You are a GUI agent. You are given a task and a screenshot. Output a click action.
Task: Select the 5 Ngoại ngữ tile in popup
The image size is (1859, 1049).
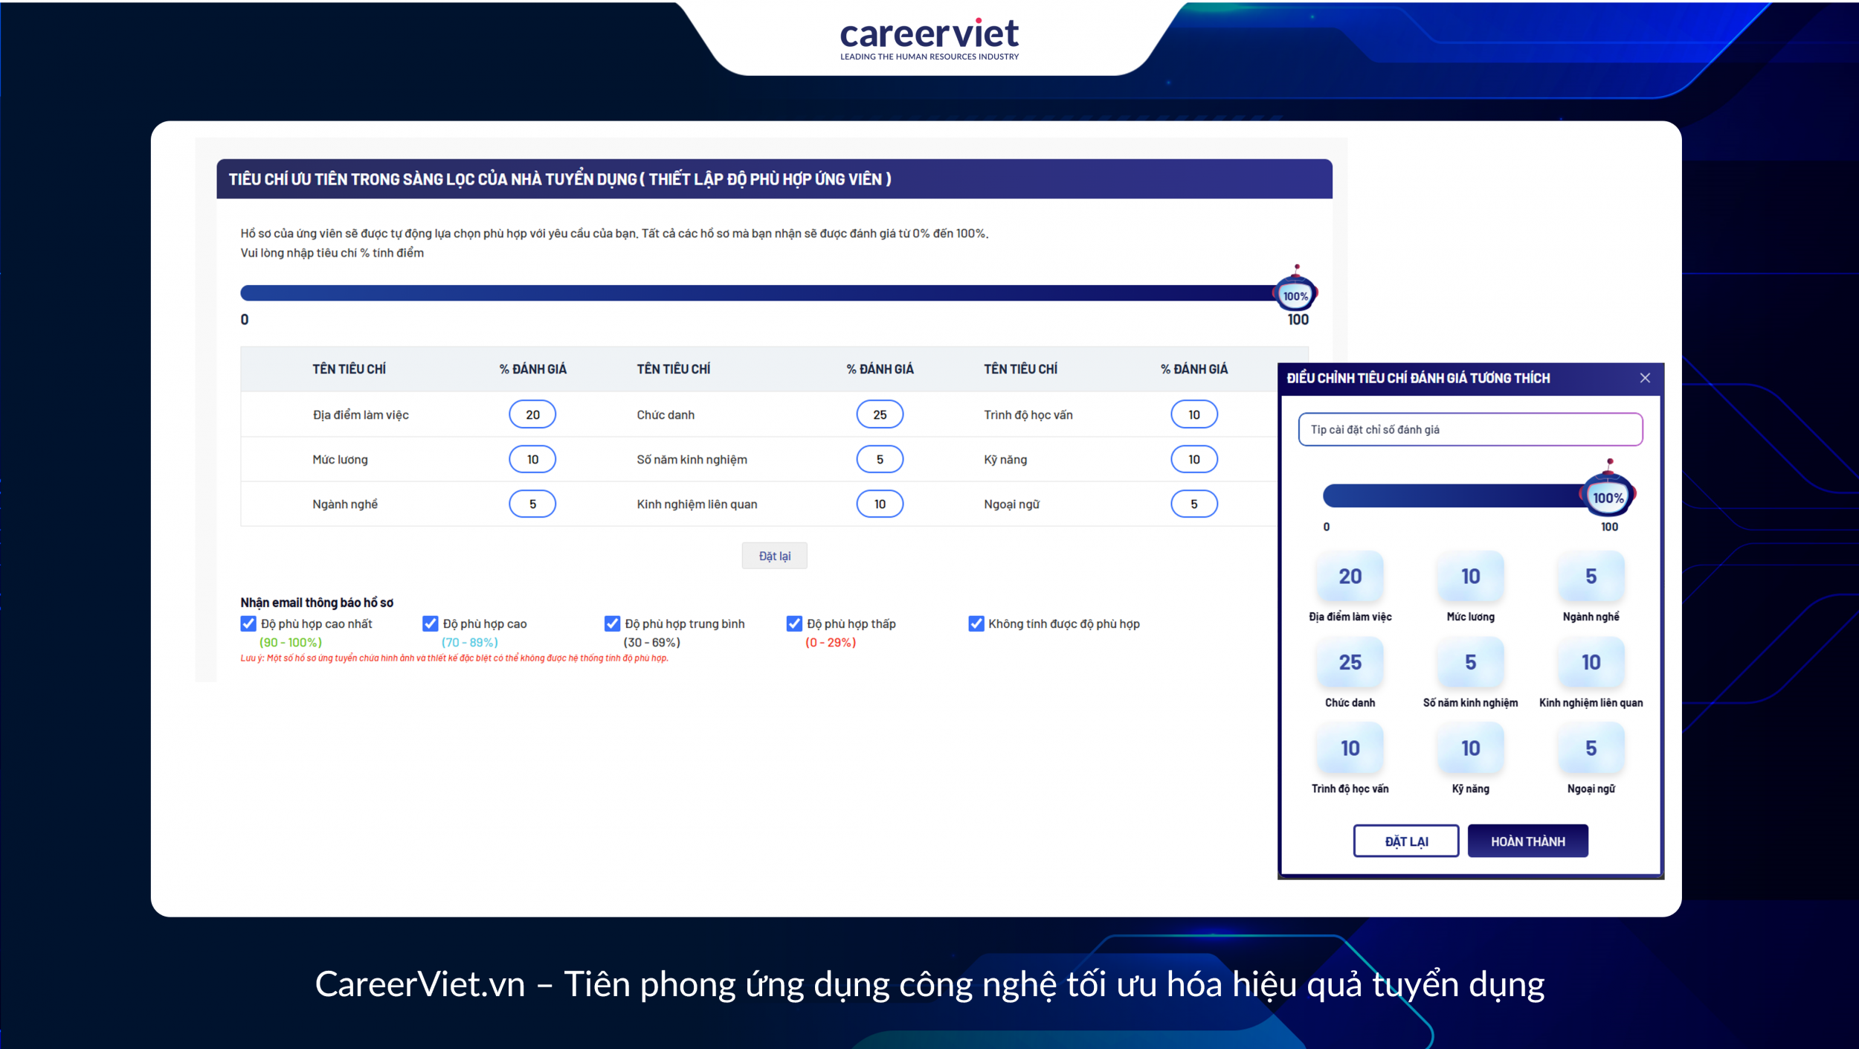click(1591, 748)
